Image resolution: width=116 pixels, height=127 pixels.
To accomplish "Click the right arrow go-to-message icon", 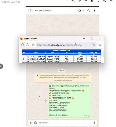I will point(80,1).
